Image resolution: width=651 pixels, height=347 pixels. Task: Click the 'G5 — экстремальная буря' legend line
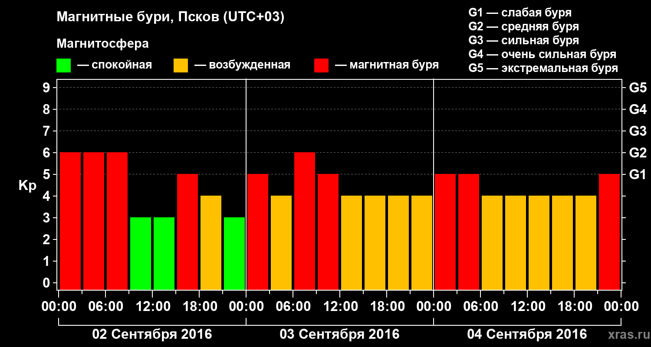click(x=543, y=69)
